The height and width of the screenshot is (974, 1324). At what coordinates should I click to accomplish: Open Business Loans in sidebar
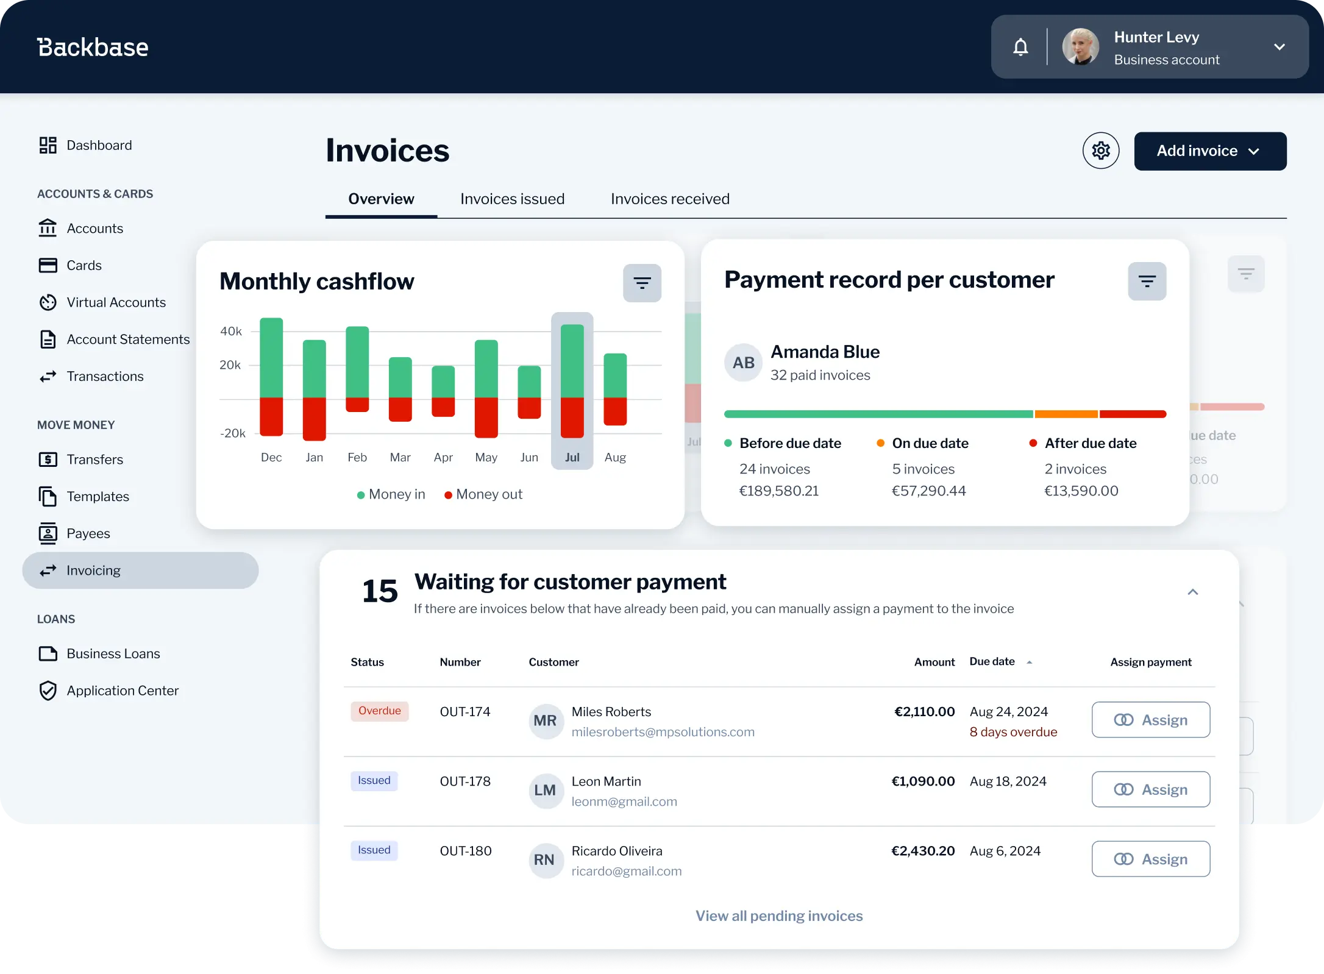pyautogui.click(x=113, y=653)
